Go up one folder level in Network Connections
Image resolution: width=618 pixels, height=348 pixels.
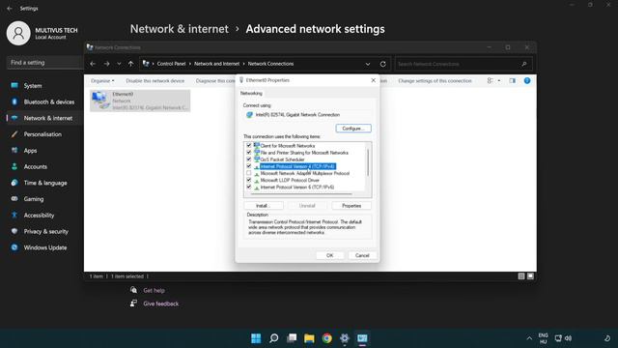click(130, 64)
